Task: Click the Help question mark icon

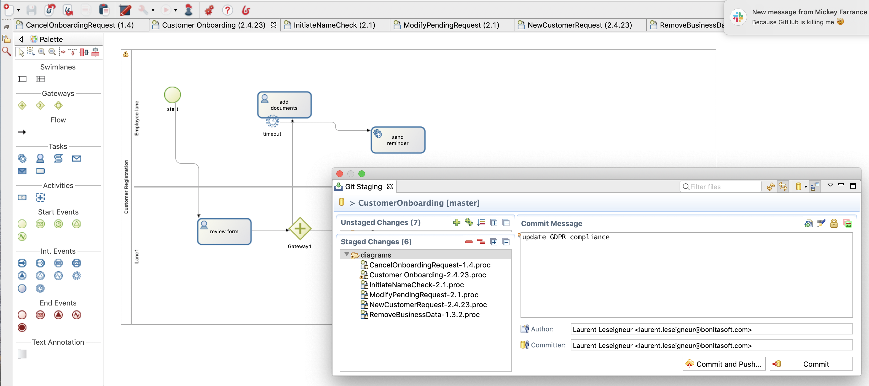Action: tap(227, 10)
